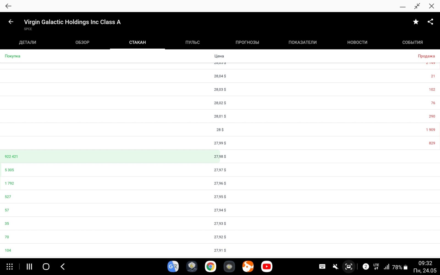
Task: Exit fullscreen with the collapse arrows icon
Action: pyautogui.click(x=417, y=6)
